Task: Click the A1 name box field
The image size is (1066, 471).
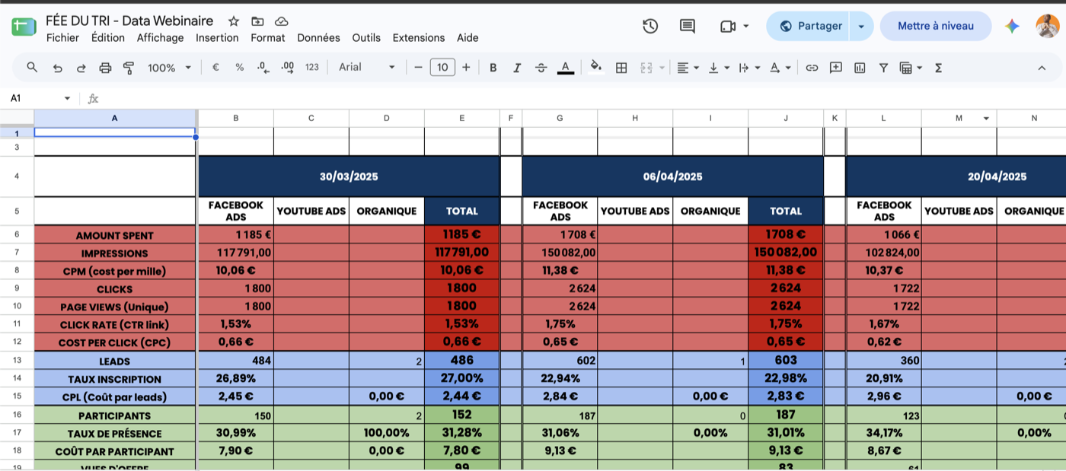Action: [40, 98]
